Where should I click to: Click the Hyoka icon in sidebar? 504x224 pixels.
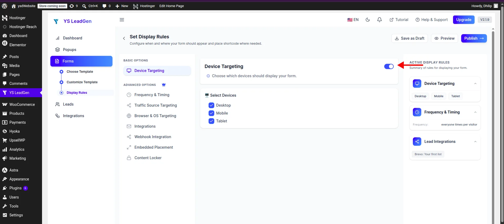pyautogui.click(x=4, y=131)
